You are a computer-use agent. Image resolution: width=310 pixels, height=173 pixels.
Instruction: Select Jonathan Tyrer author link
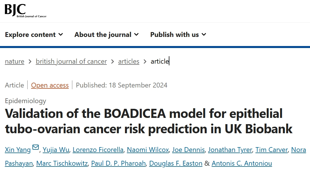pos(230,150)
